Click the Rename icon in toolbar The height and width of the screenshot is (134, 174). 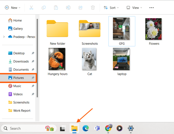68,8
